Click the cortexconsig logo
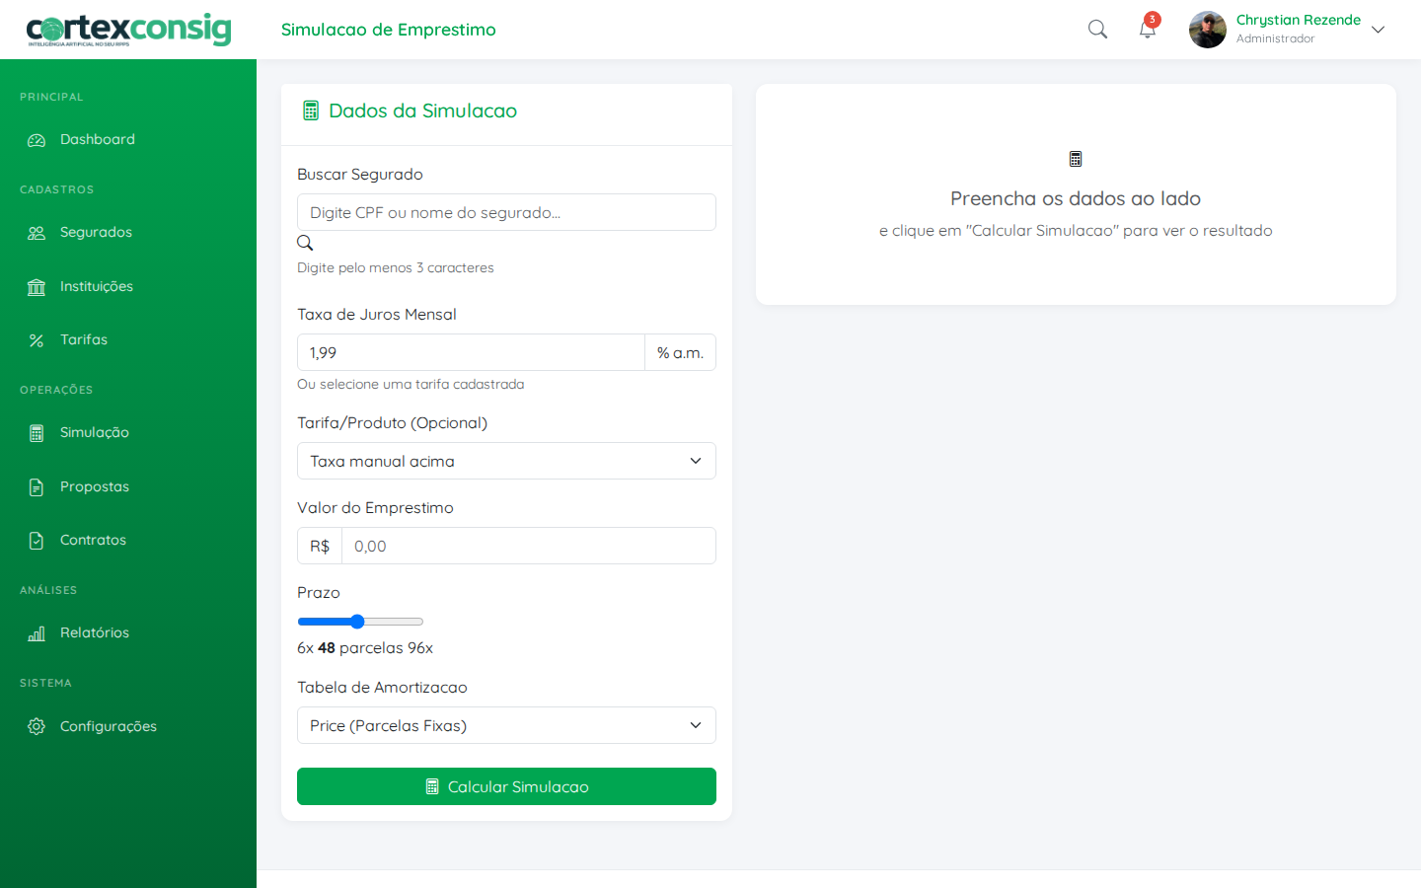The width and height of the screenshot is (1421, 888). (128, 30)
